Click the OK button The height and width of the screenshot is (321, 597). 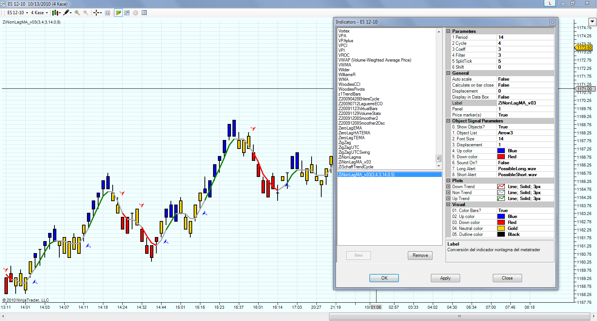(x=384, y=278)
